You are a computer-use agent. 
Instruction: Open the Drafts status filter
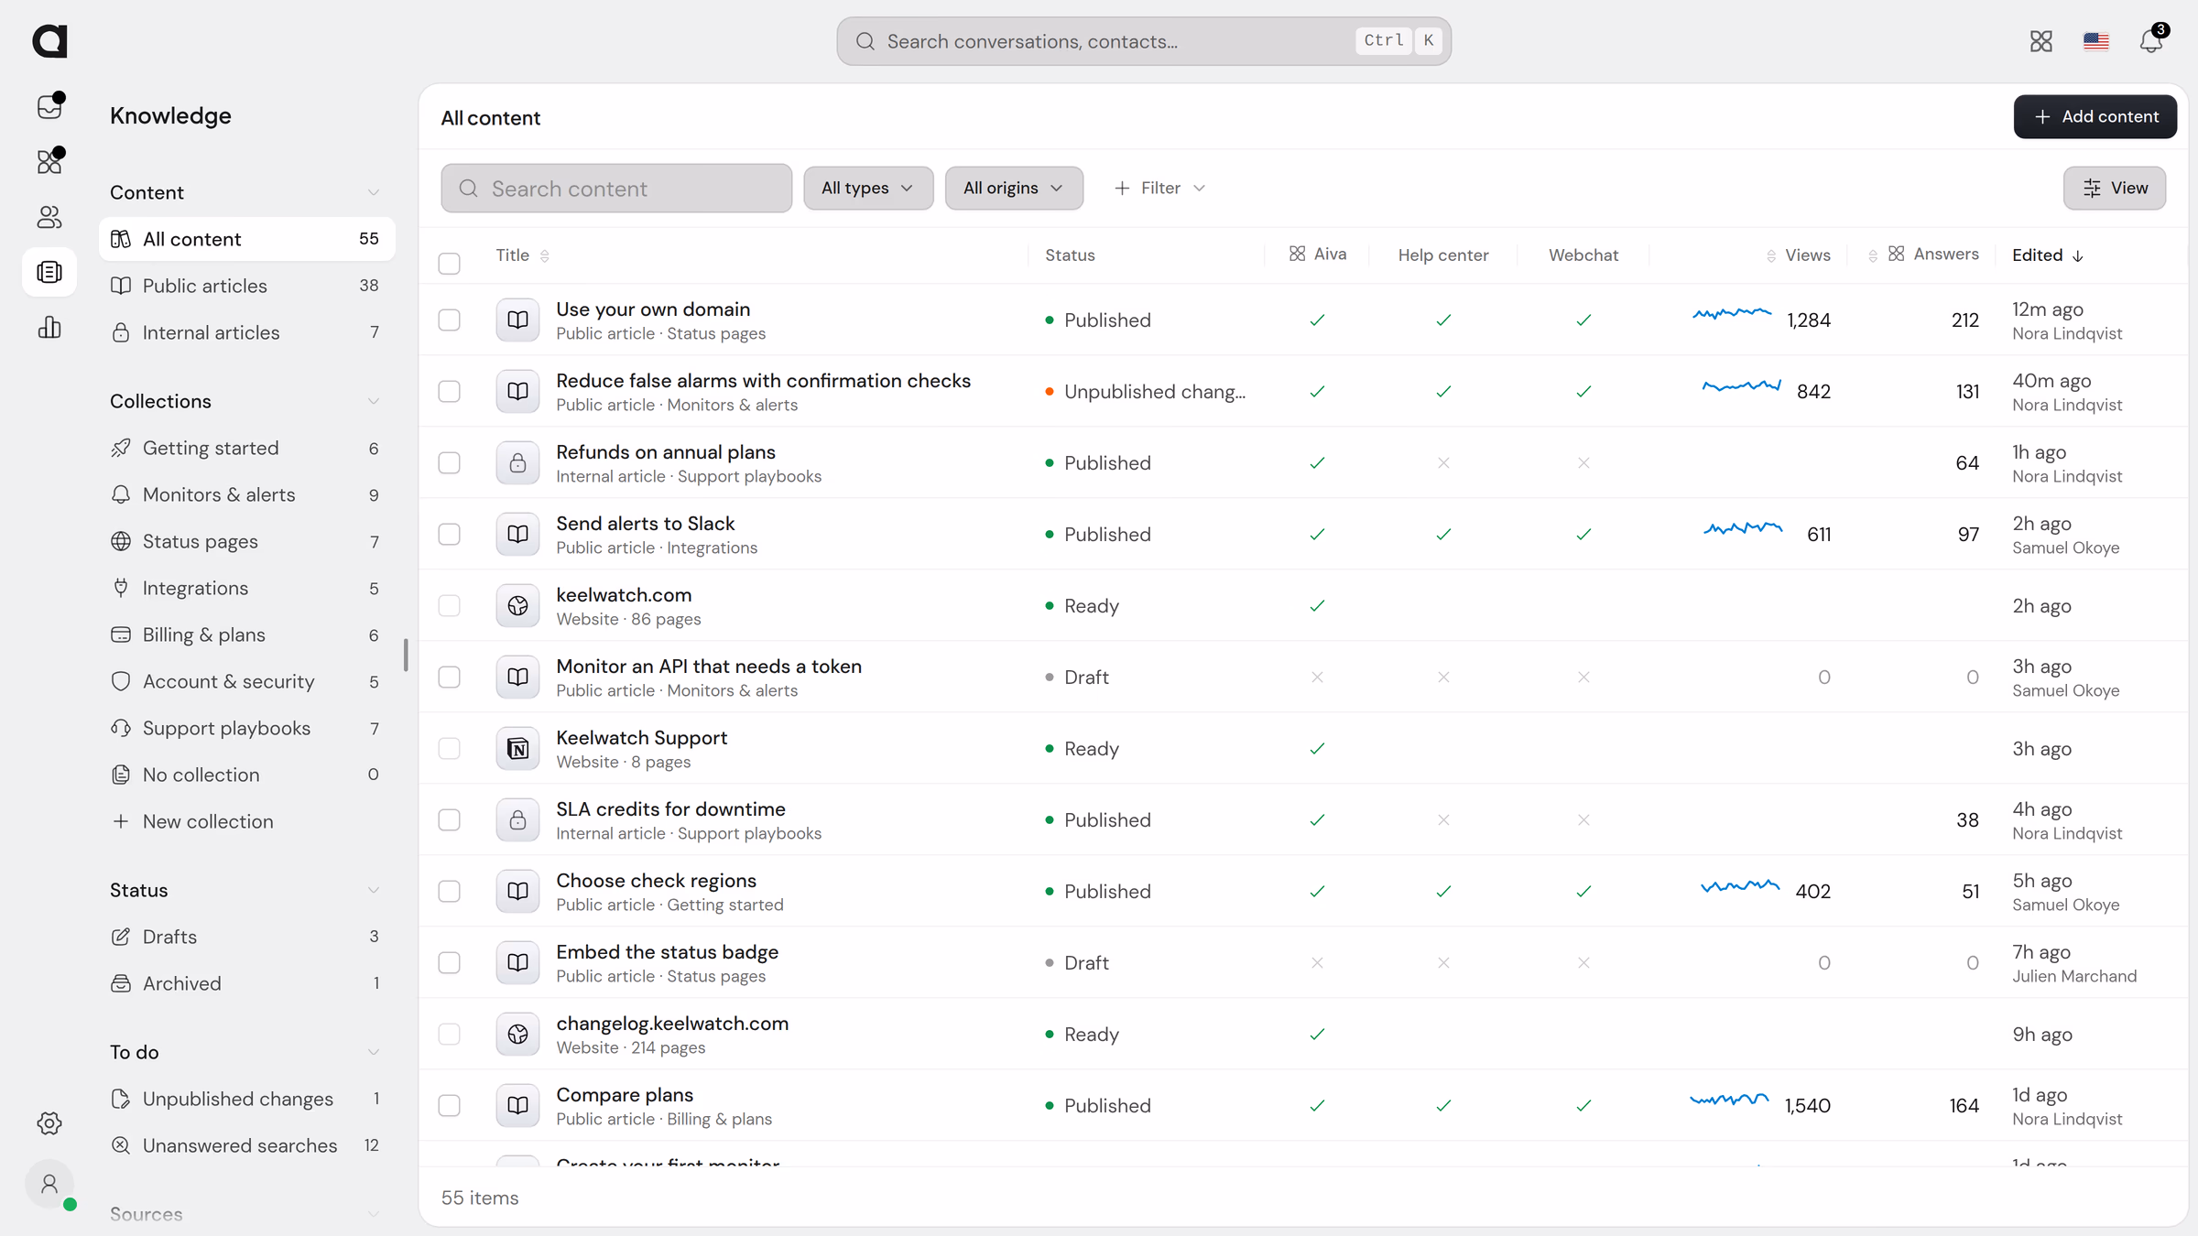click(x=246, y=937)
